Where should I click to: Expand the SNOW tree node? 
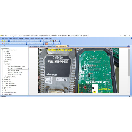tap(6, 57)
